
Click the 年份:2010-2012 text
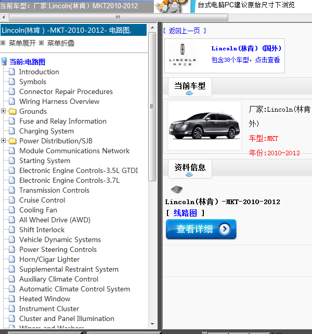click(x=274, y=153)
